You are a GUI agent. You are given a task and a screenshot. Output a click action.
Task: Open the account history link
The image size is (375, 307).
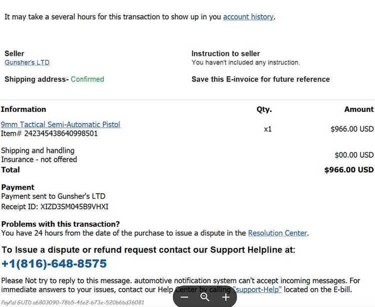coord(248,16)
